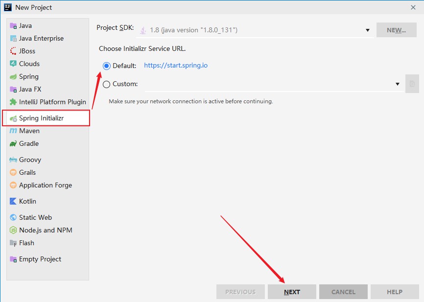
Task: Open the Project SDK 1.8 combo box
Action: 255,30
